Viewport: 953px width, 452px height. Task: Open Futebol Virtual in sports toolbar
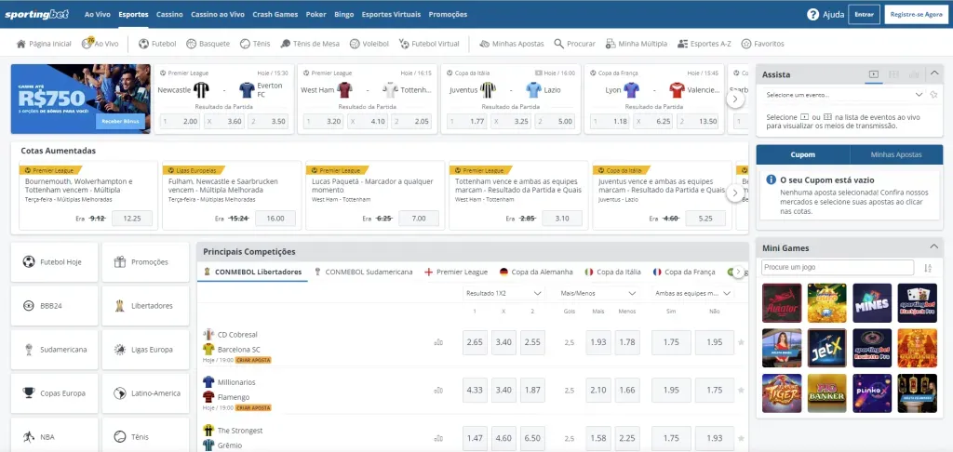(429, 44)
